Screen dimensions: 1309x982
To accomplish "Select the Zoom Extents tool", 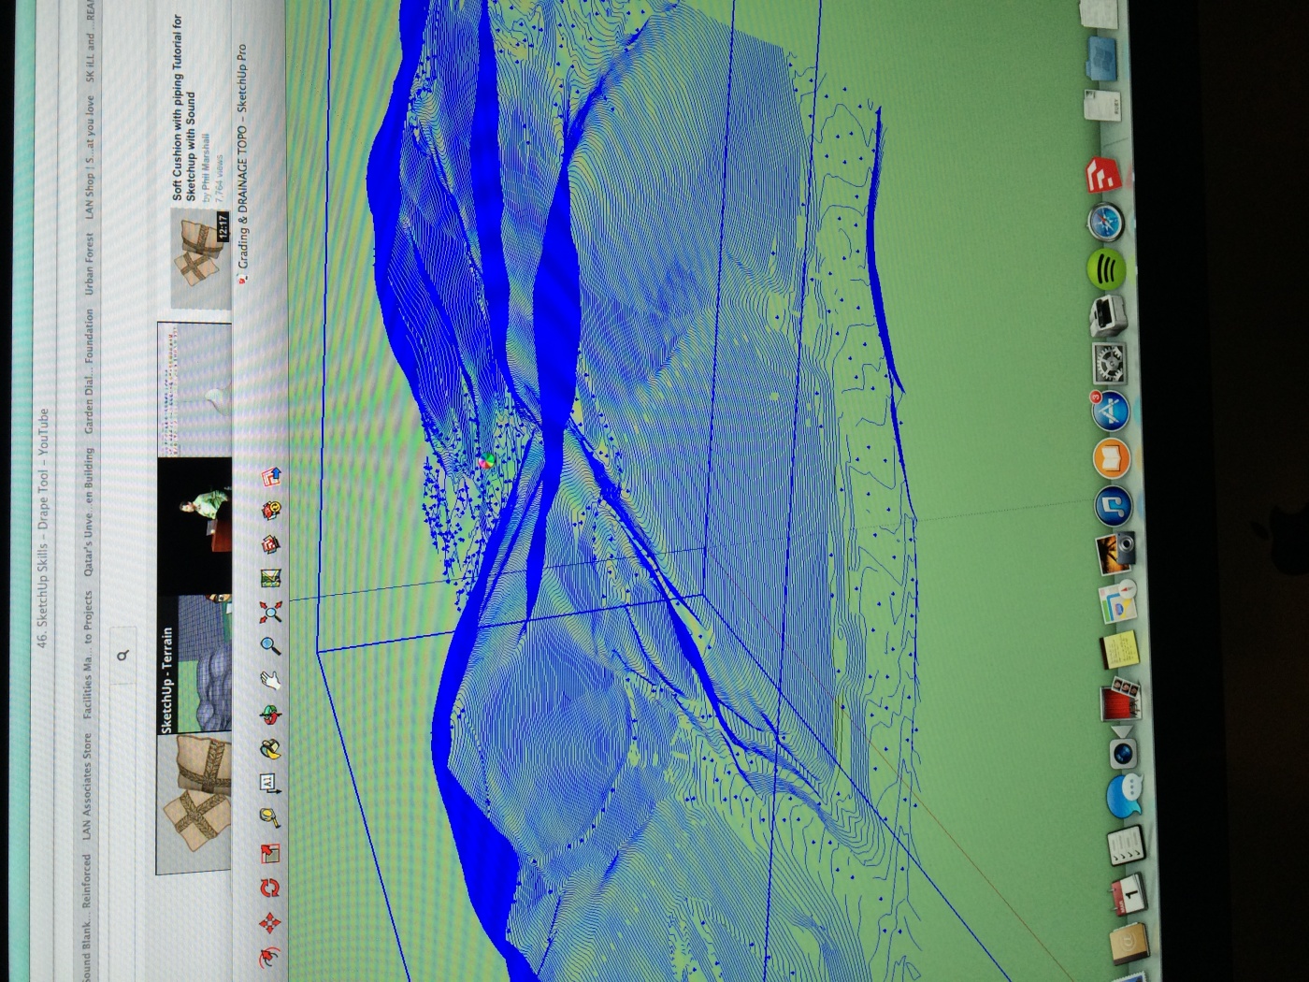I will (x=271, y=613).
